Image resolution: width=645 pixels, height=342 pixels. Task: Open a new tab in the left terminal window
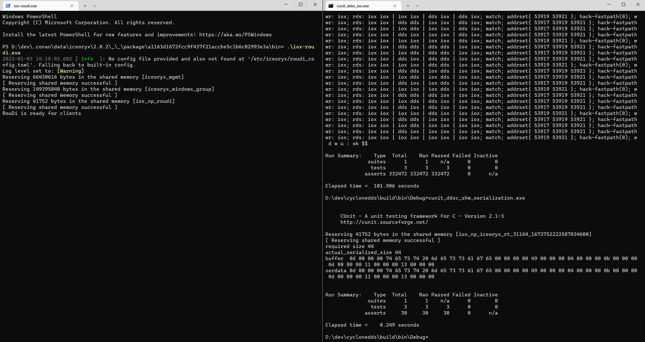(85, 6)
